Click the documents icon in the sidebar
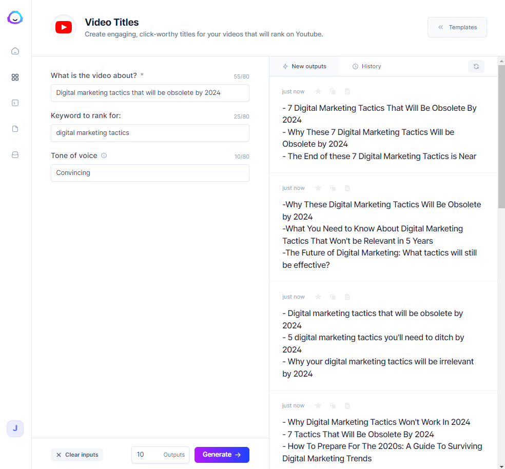The image size is (505, 469). pyautogui.click(x=15, y=128)
